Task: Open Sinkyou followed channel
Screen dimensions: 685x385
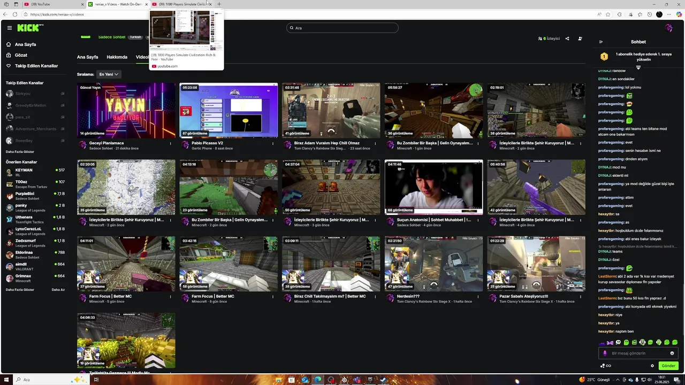Action: pos(35,94)
